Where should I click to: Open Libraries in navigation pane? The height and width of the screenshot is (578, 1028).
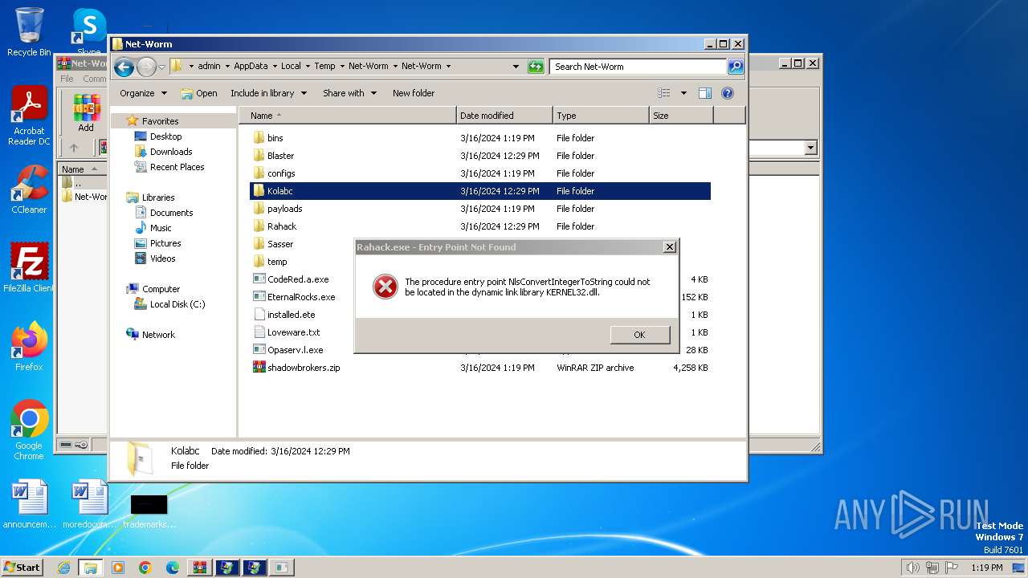coord(158,197)
